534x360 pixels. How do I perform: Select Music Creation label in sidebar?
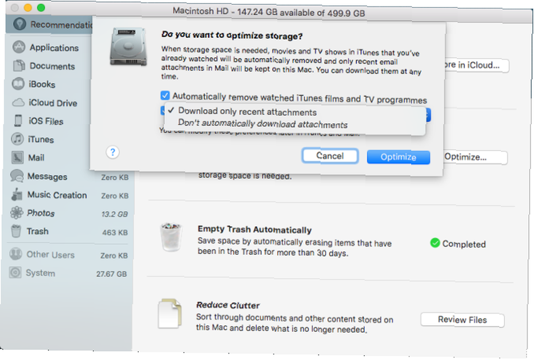point(57,195)
